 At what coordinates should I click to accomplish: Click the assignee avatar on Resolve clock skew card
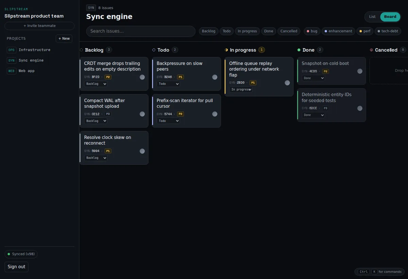(x=142, y=151)
